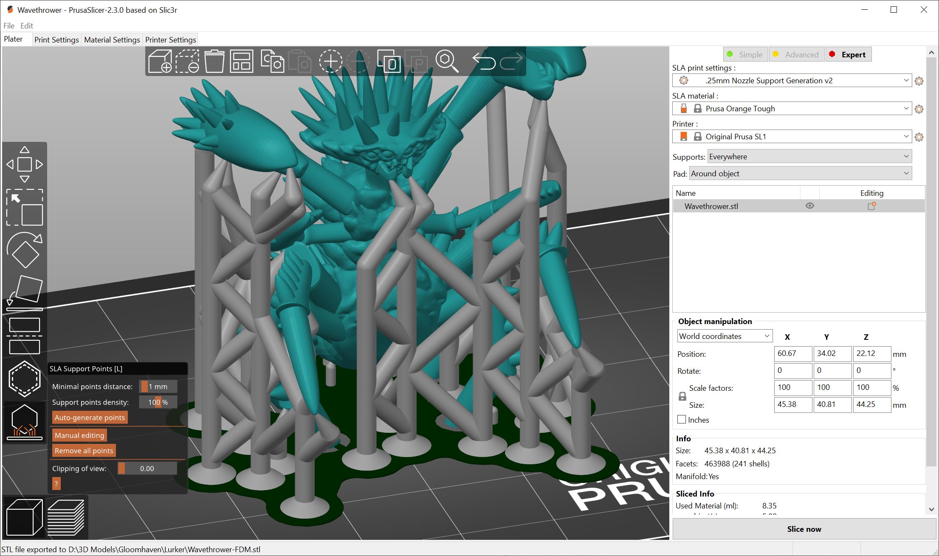
Task: Click Remove all points button
Action: [x=84, y=451]
